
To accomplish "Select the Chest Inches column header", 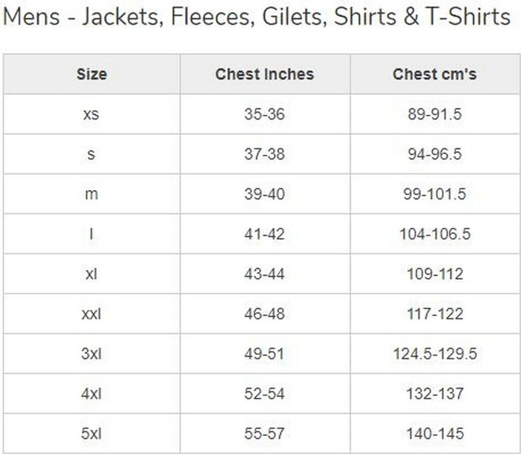I will [x=265, y=74].
